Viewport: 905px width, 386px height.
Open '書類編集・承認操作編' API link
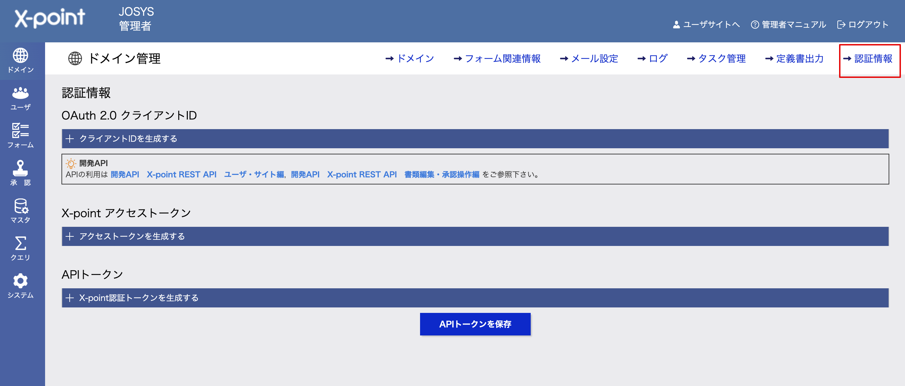tap(441, 174)
